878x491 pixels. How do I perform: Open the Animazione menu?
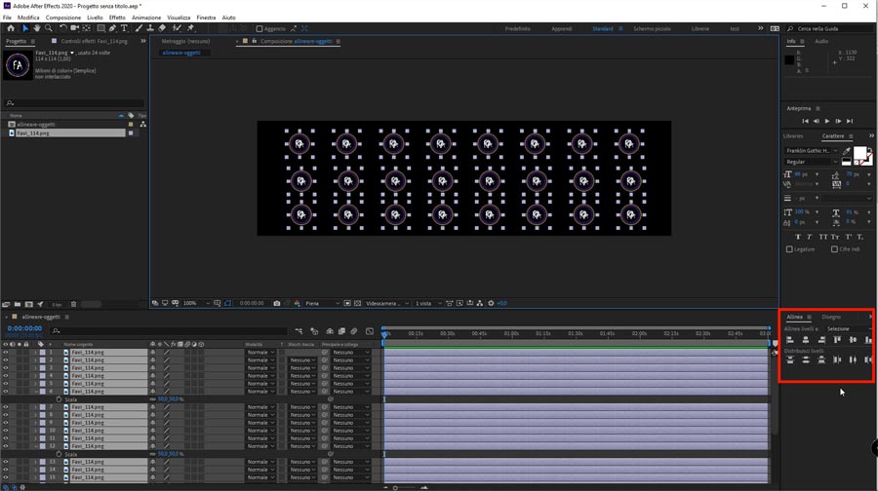146,18
